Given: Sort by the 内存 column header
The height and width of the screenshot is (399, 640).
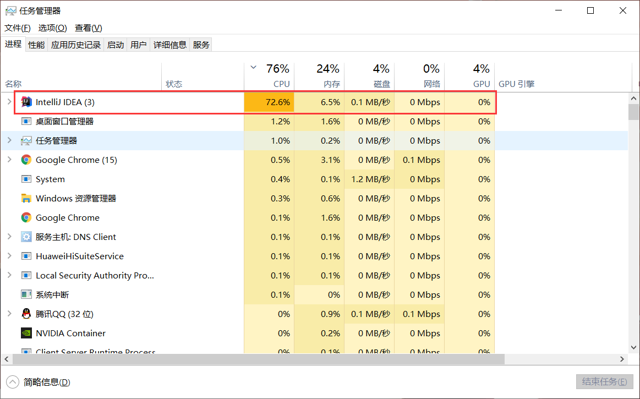Looking at the screenshot, I should coord(319,76).
